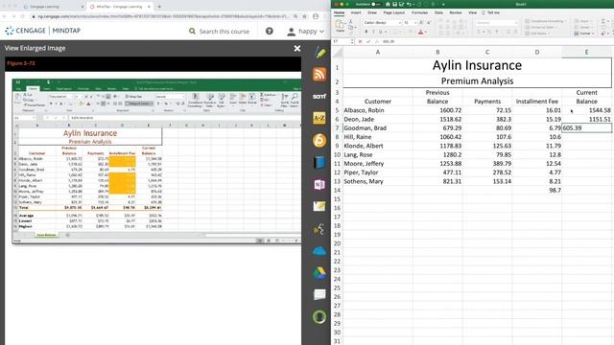Image resolution: width=614 pixels, height=345 pixels.
Task: Click the increase font size icon
Action: (421, 23)
